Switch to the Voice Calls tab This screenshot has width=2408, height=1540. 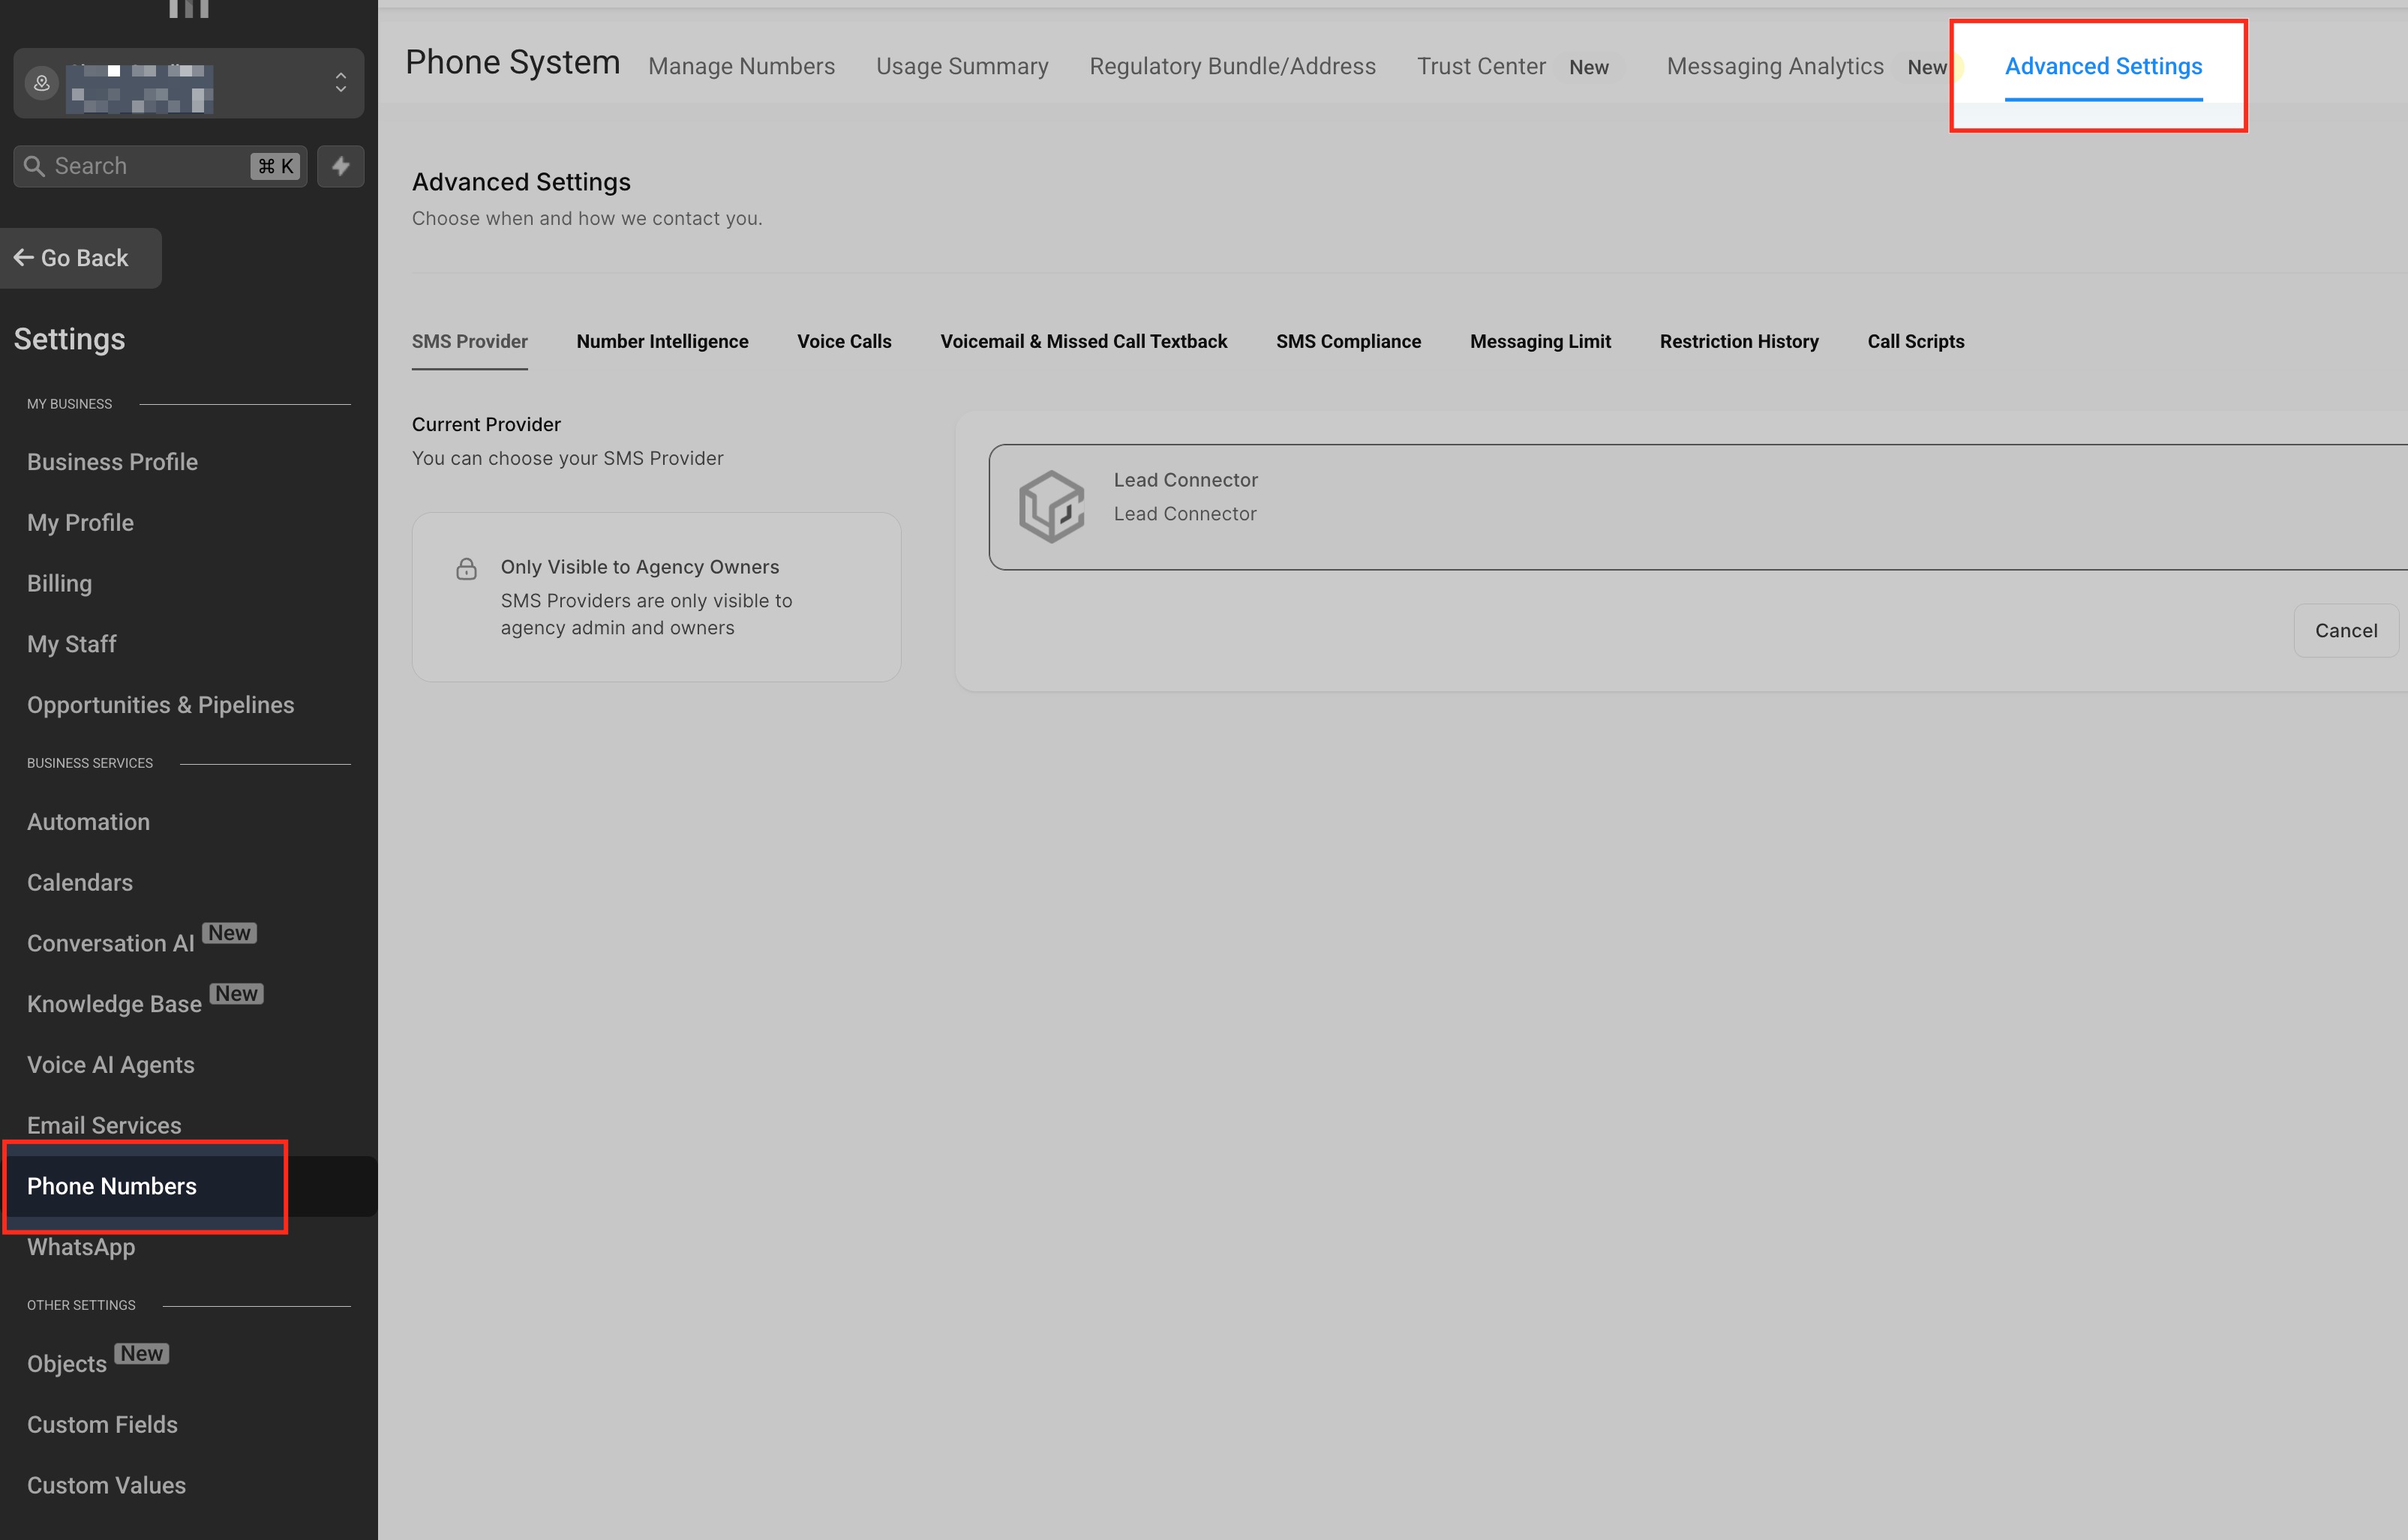click(x=843, y=342)
